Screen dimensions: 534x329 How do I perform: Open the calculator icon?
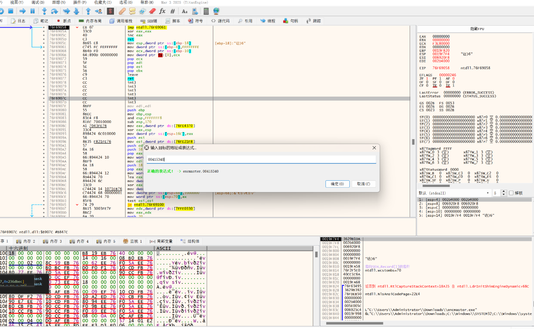(206, 11)
